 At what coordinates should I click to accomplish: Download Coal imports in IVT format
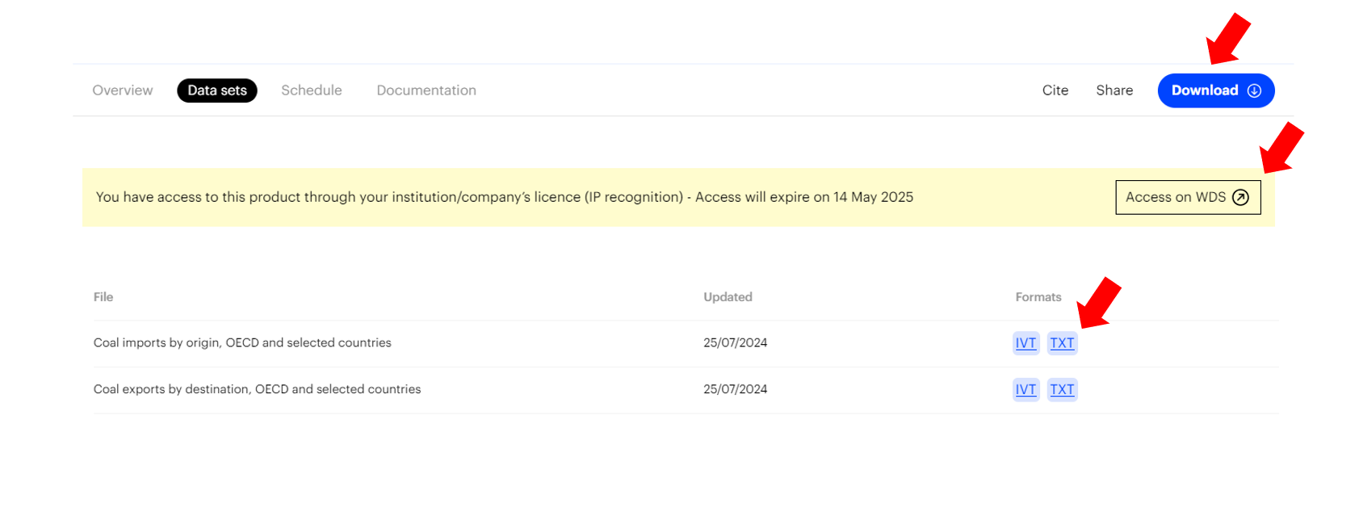click(x=1026, y=343)
